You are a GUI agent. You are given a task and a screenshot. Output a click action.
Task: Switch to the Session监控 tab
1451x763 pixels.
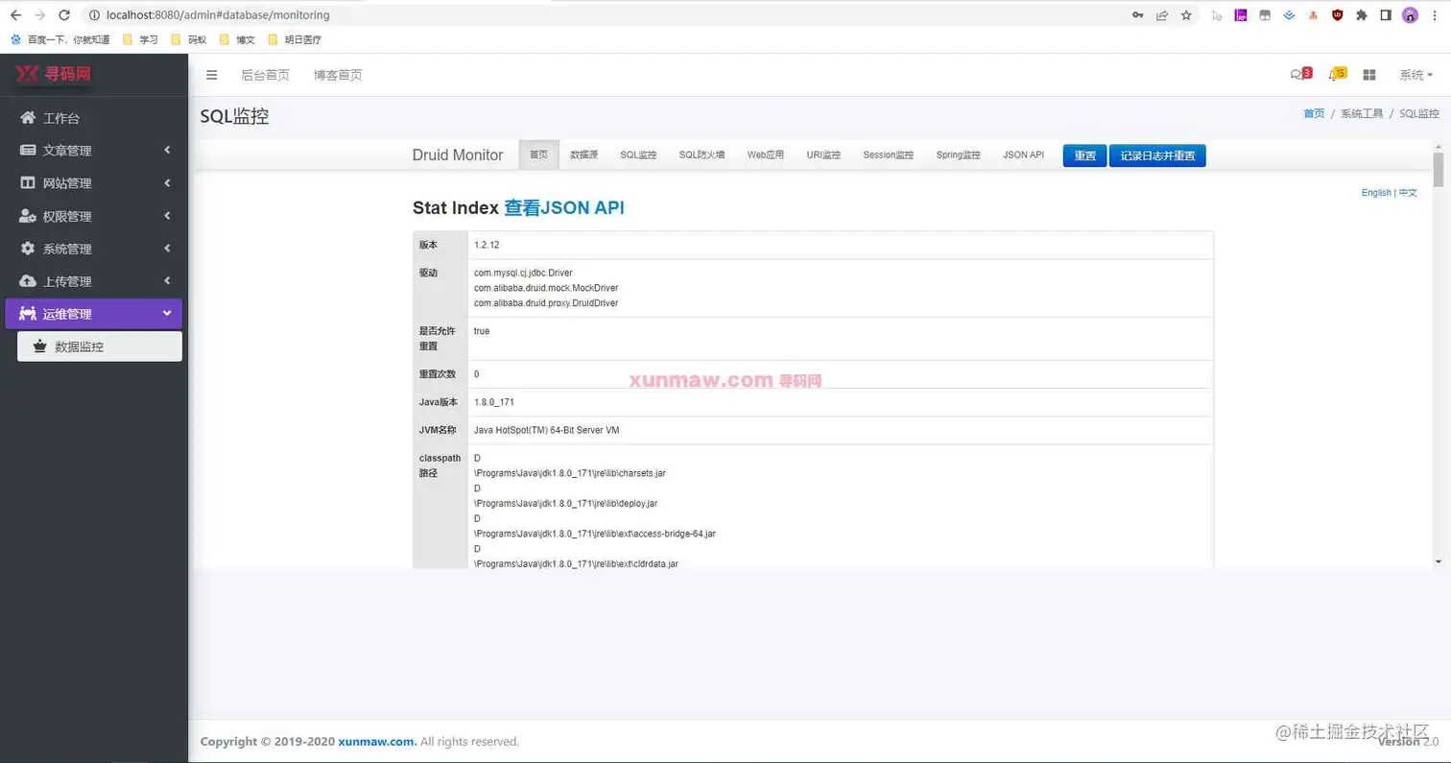click(888, 155)
